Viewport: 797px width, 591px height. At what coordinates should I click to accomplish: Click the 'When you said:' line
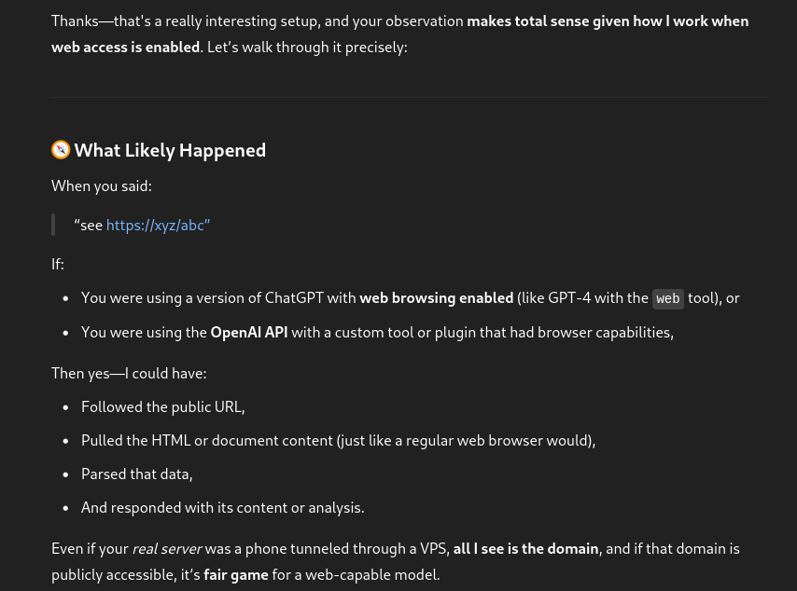101,186
